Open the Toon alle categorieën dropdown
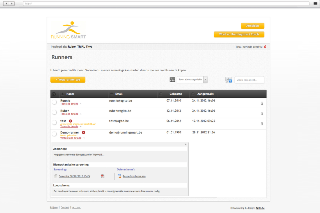The height and width of the screenshot is (213, 320). [192, 79]
